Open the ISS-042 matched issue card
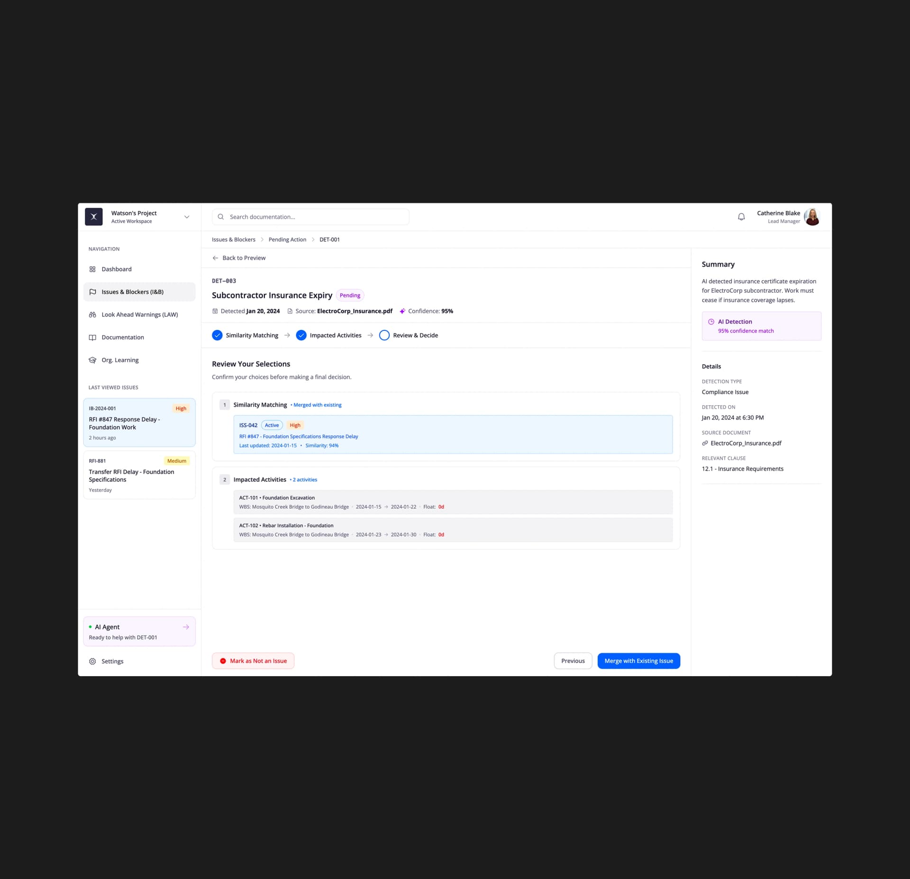This screenshot has height=879, width=910. (453, 434)
